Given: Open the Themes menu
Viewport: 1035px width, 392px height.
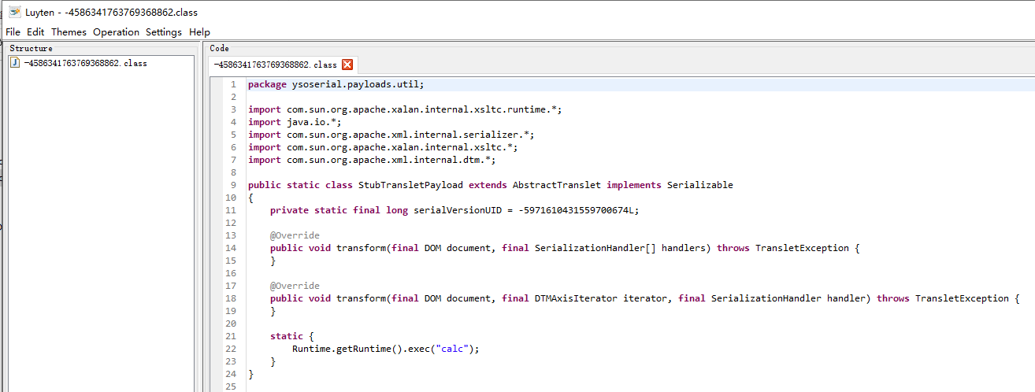Looking at the screenshot, I should tap(69, 32).
